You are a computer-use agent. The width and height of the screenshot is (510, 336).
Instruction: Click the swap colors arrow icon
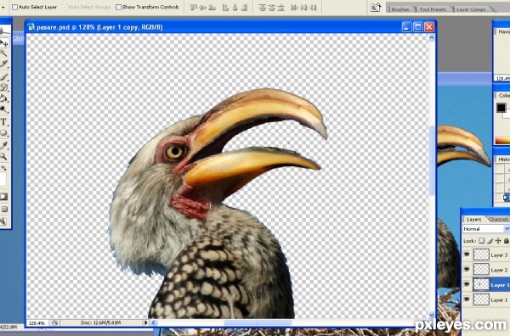pos(4,168)
